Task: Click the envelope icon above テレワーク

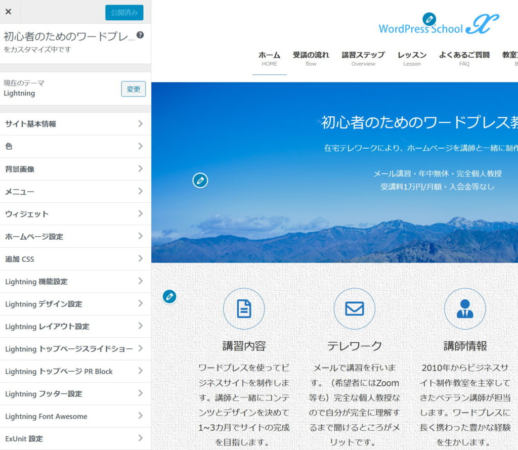Action: click(x=354, y=308)
